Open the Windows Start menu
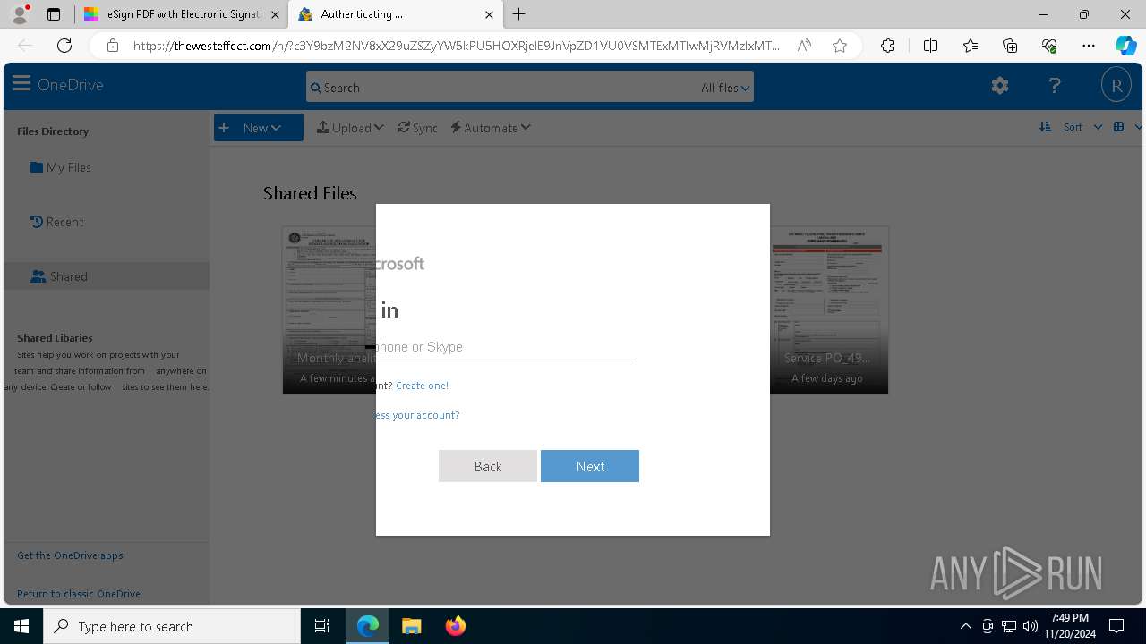 (x=21, y=626)
